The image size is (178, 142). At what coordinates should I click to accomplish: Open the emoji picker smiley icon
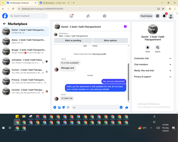tap(121, 107)
